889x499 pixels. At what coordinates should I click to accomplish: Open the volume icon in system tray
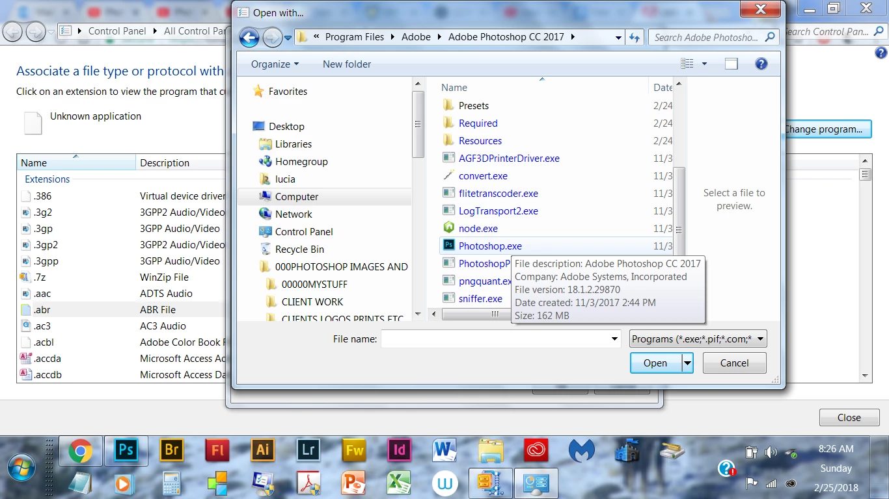(x=771, y=453)
